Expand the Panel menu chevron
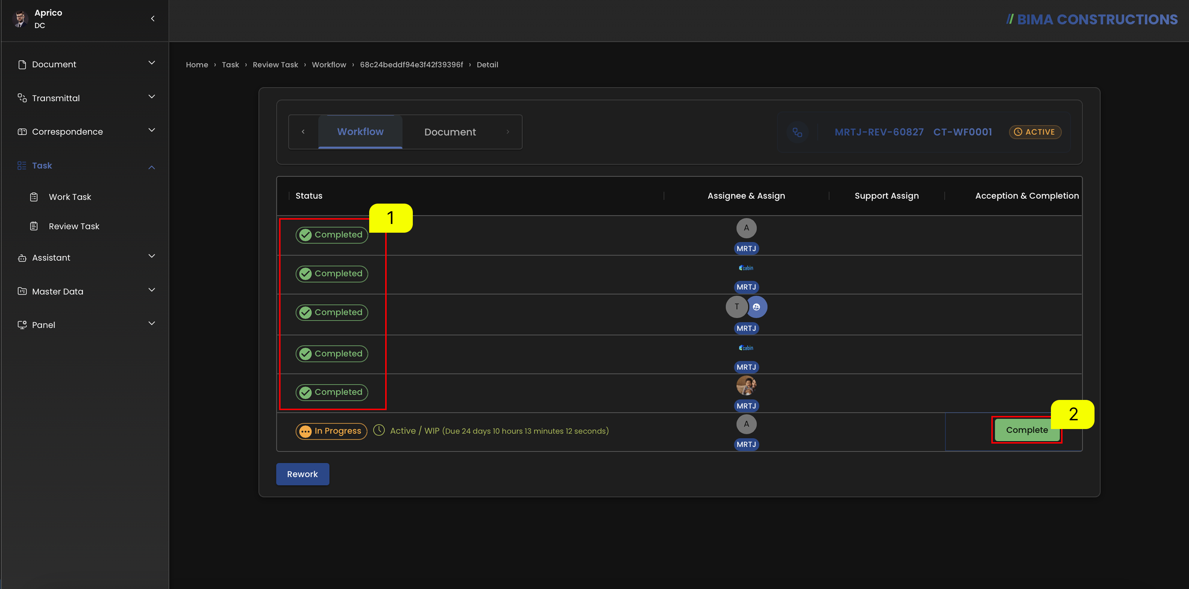Image resolution: width=1189 pixels, height=589 pixels. (152, 323)
